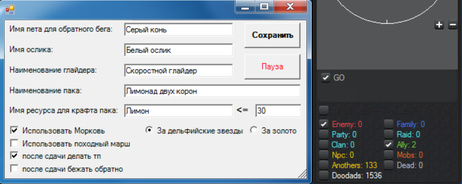Viewport: 462px width, 184px height.
Task: Enable the Party filter checkbox
Action: tap(324, 134)
